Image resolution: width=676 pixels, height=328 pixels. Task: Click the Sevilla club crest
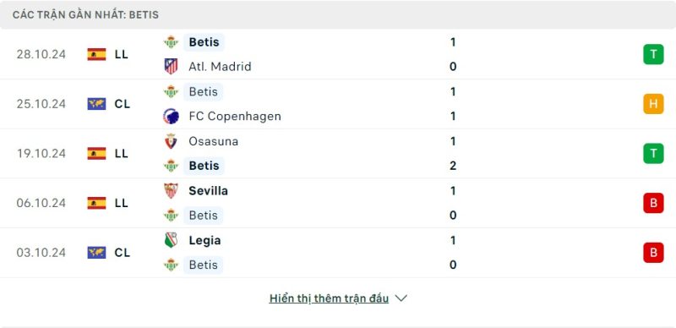pos(172,191)
